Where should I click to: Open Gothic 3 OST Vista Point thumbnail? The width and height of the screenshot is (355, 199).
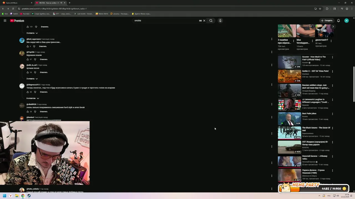click(x=289, y=76)
